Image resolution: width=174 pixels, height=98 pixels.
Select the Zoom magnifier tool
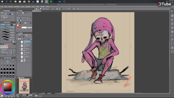18,13
